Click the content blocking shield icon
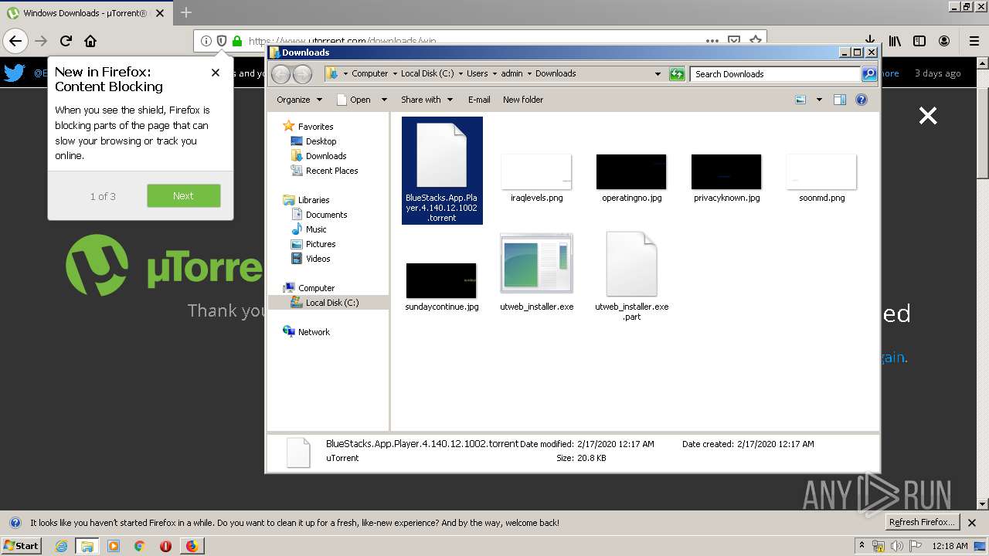This screenshot has height=556, width=989. click(x=222, y=41)
